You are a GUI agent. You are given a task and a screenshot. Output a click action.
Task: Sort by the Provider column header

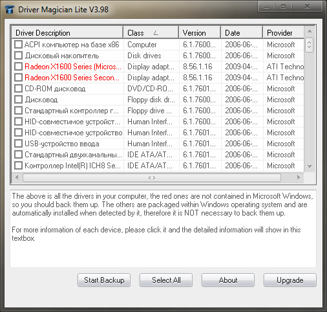coord(283,33)
